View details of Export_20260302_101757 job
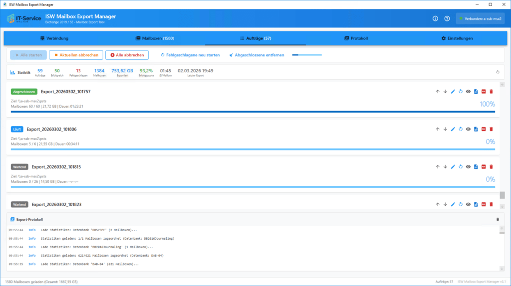 point(468,92)
